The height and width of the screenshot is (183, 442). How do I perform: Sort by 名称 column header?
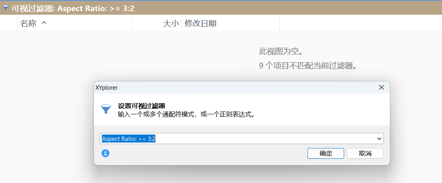75,23
